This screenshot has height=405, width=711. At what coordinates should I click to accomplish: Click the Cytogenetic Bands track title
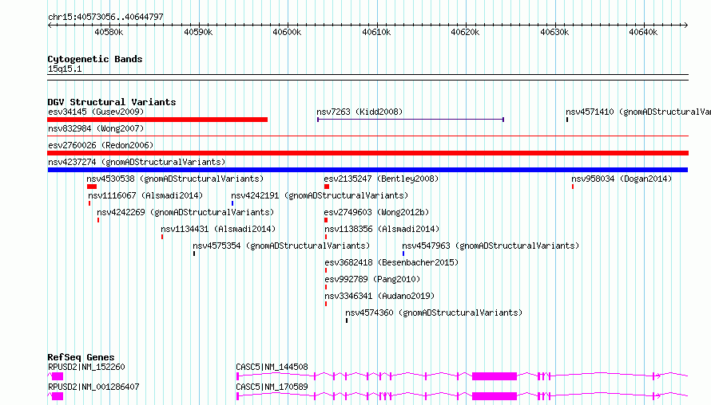(95, 59)
